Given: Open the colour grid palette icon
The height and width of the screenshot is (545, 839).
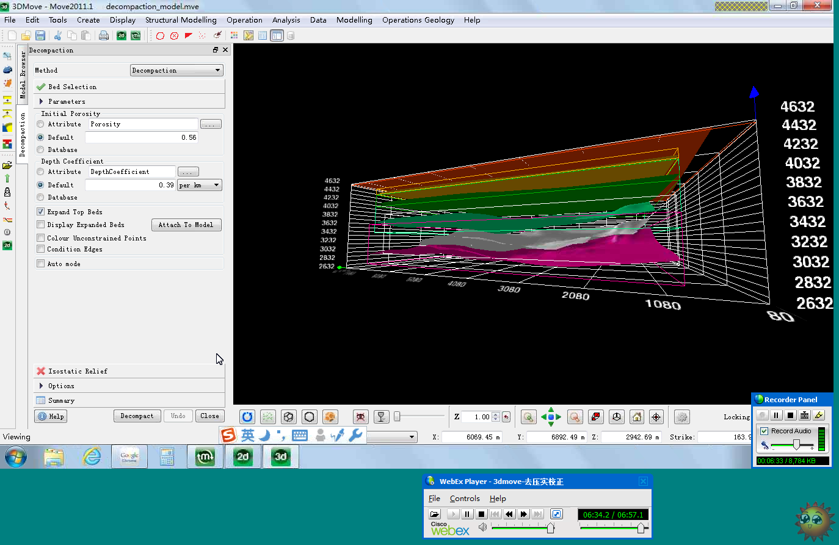Looking at the screenshot, I should coord(234,35).
